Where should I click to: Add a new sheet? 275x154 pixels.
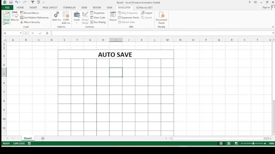[x=43, y=139]
